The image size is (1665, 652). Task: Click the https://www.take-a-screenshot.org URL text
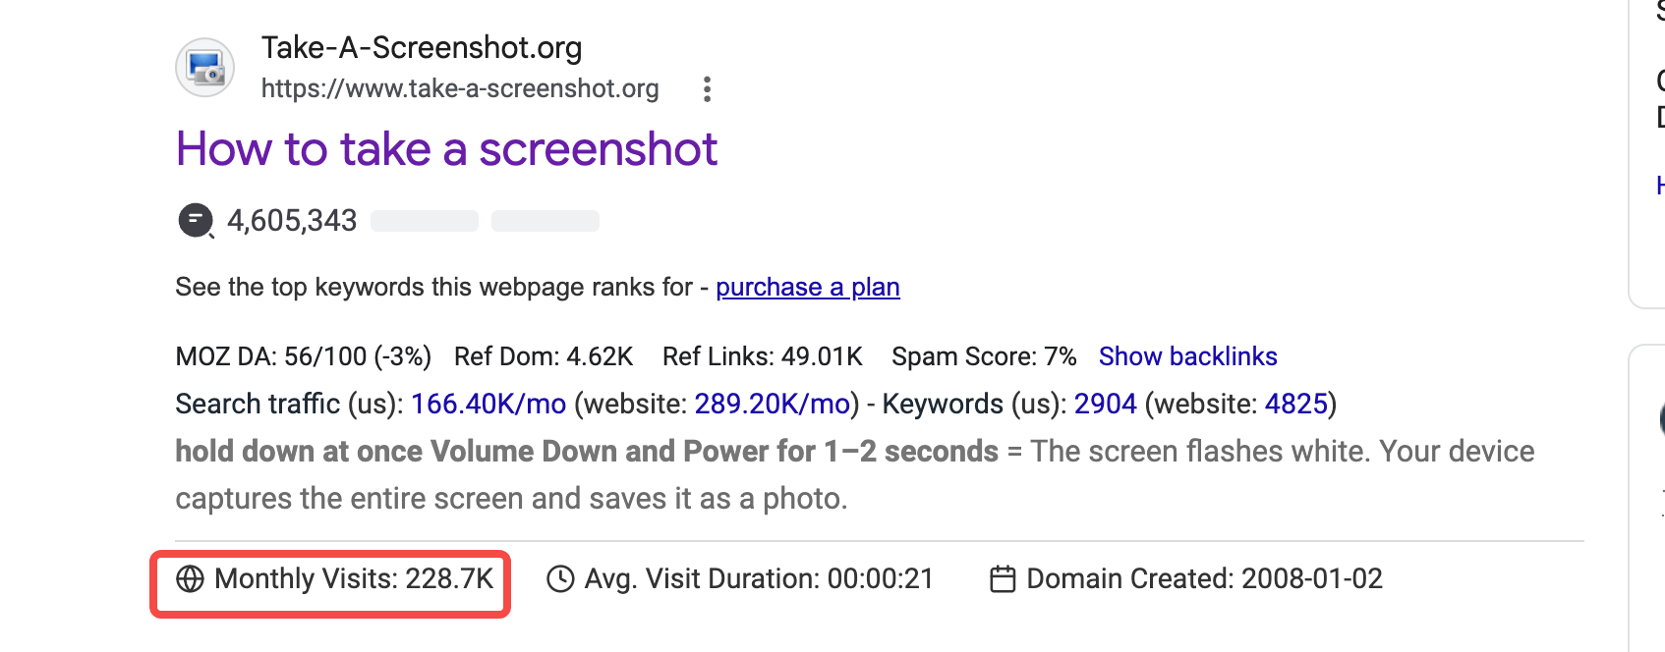click(x=460, y=88)
